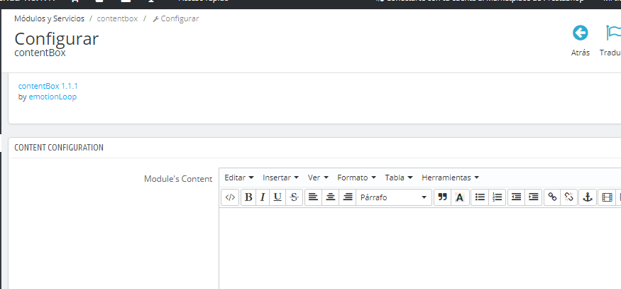Screen dimensions: 621x289
Task: Apply strikethrough to text
Action: tap(294, 197)
